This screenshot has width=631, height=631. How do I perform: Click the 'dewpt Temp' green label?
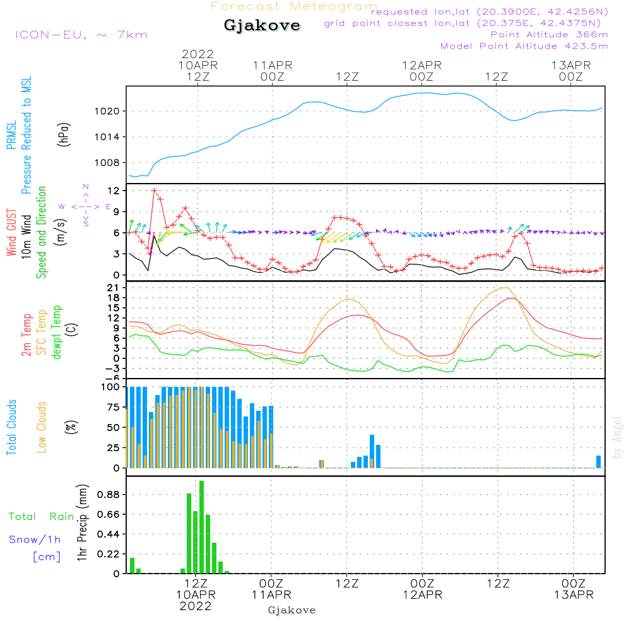[57, 332]
